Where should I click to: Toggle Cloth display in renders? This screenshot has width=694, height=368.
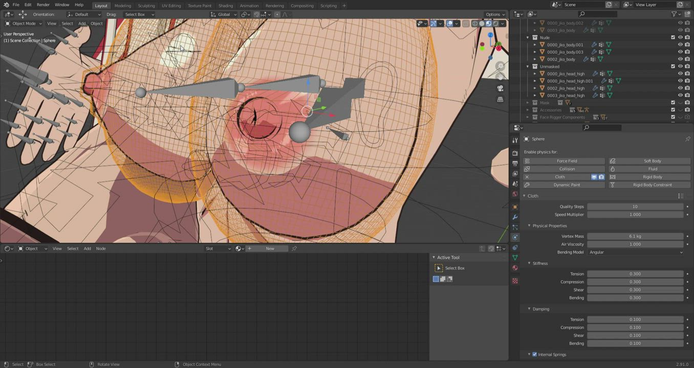[x=601, y=177]
